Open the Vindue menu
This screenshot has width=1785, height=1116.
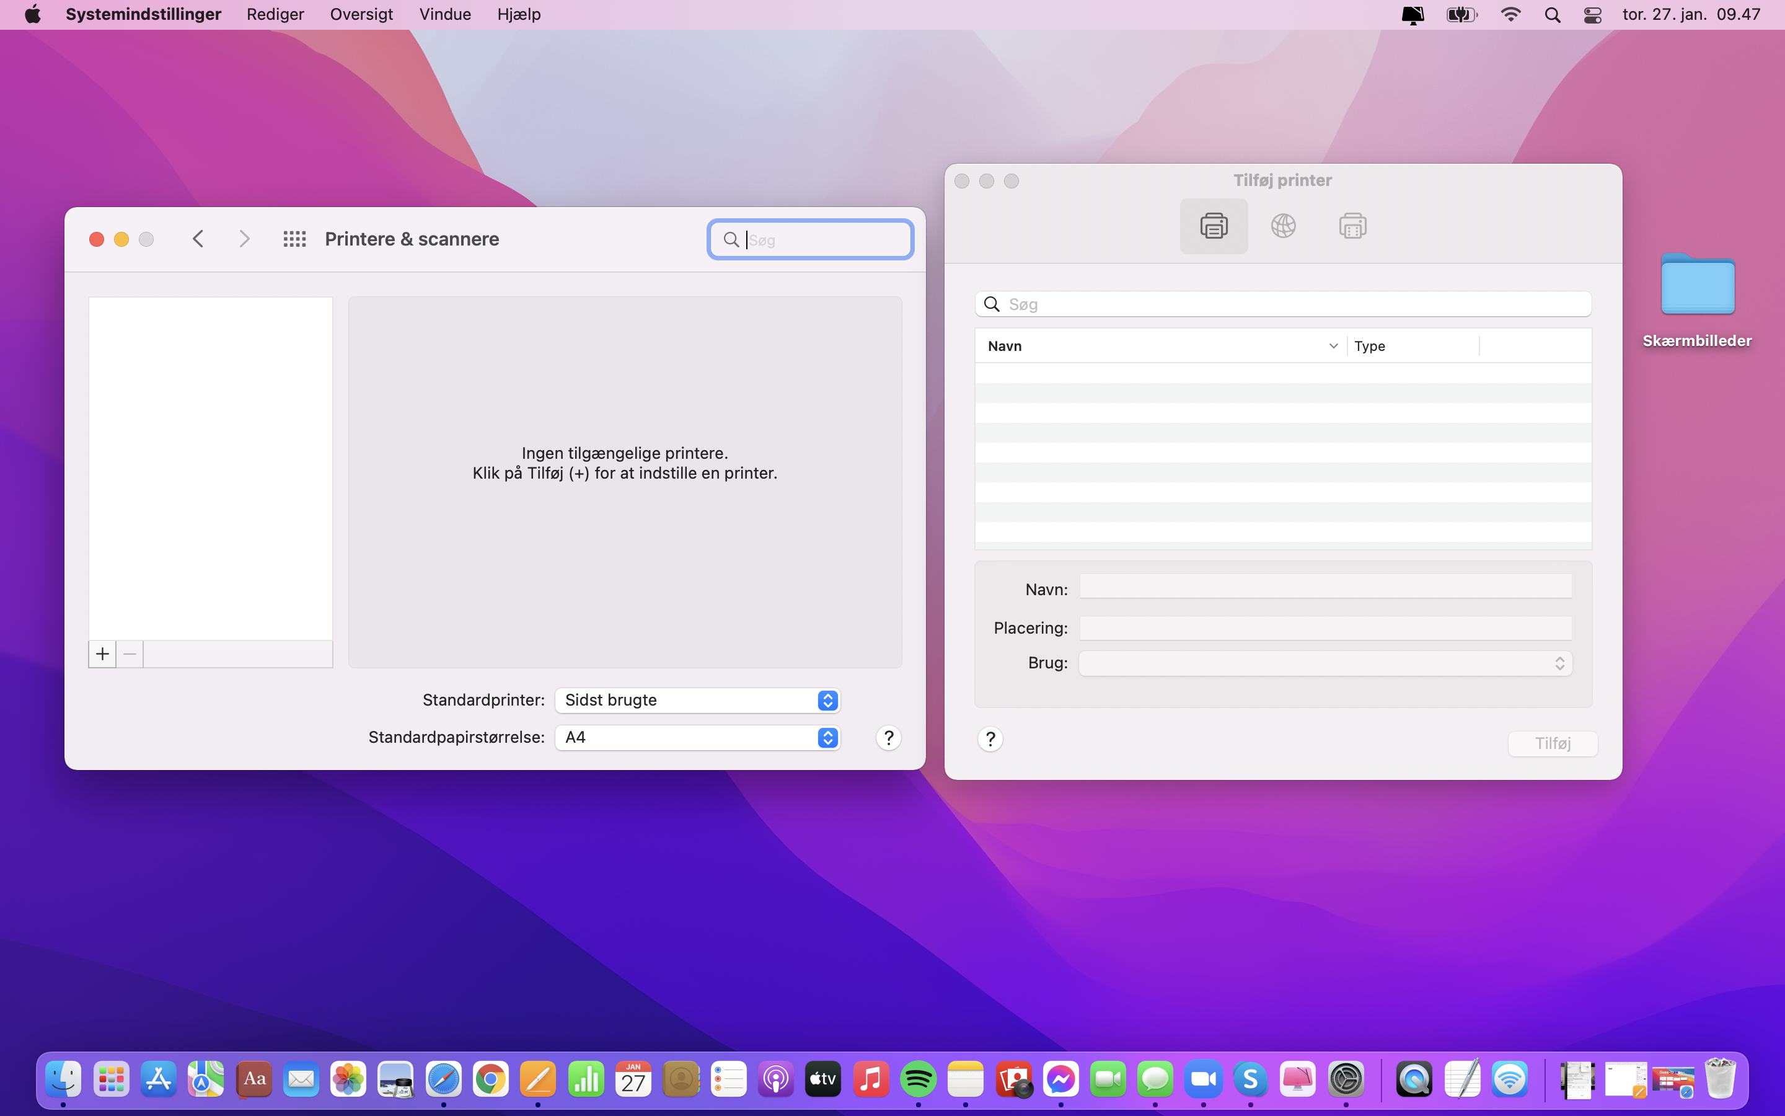(445, 15)
